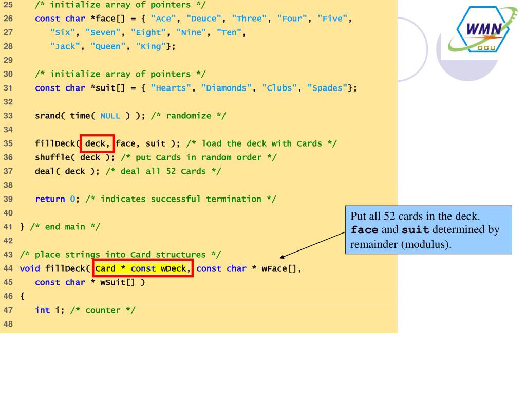This screenshot has width=526, height=395.
Task: Click the "end main" comment
Action: 65,227
